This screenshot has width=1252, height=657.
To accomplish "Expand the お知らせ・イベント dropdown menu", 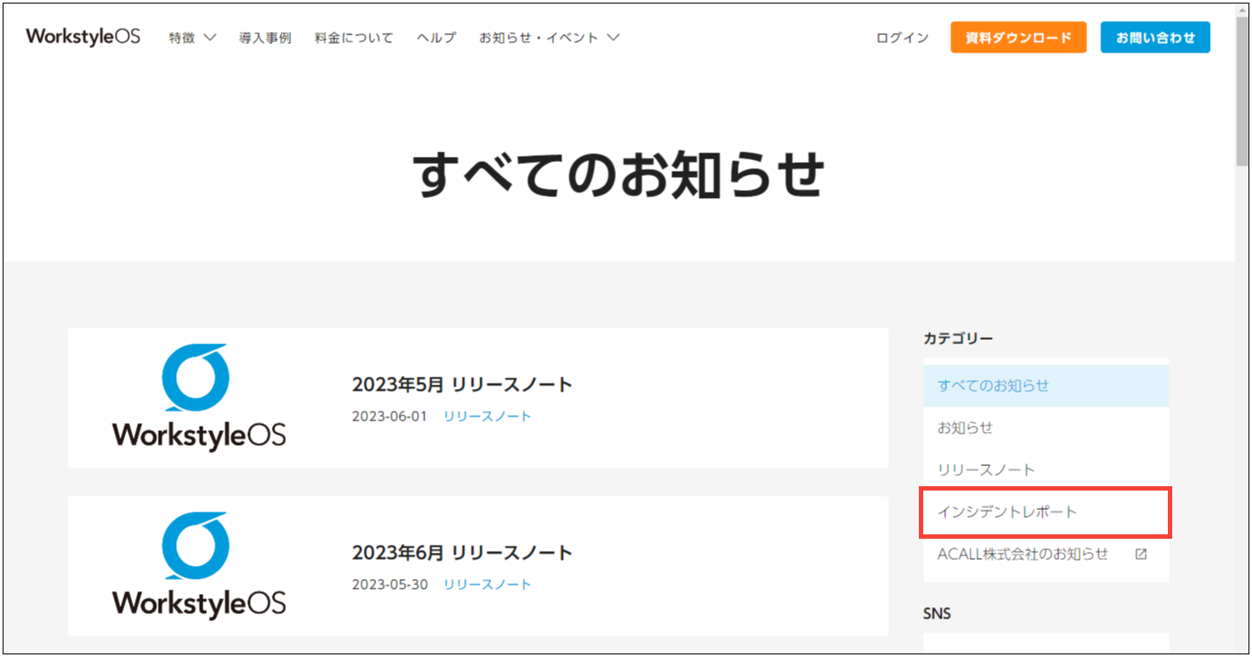I will coord(549,38).
